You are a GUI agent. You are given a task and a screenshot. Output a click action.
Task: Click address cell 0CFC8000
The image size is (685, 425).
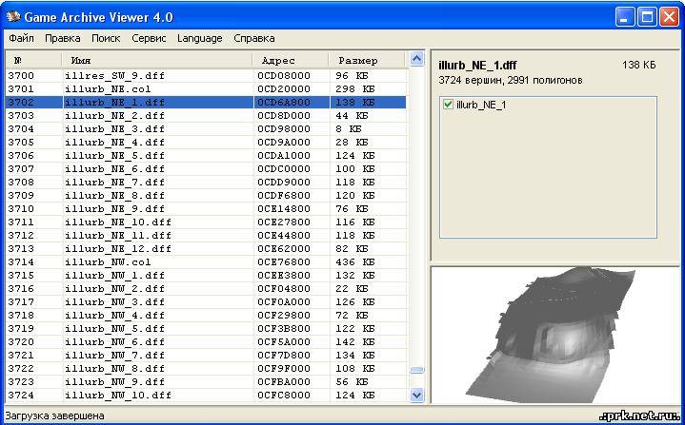(x=284, y=395)
